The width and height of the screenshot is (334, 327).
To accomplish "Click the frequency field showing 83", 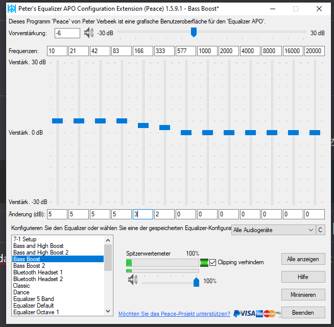I will tap(122, 51).
